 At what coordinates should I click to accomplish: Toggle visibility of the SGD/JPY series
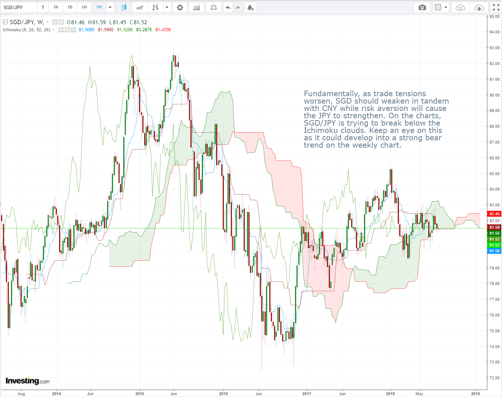point(55,22)
